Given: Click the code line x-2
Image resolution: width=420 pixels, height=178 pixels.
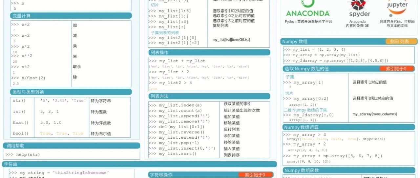Looking at the screenshot, I should [20, 36].
